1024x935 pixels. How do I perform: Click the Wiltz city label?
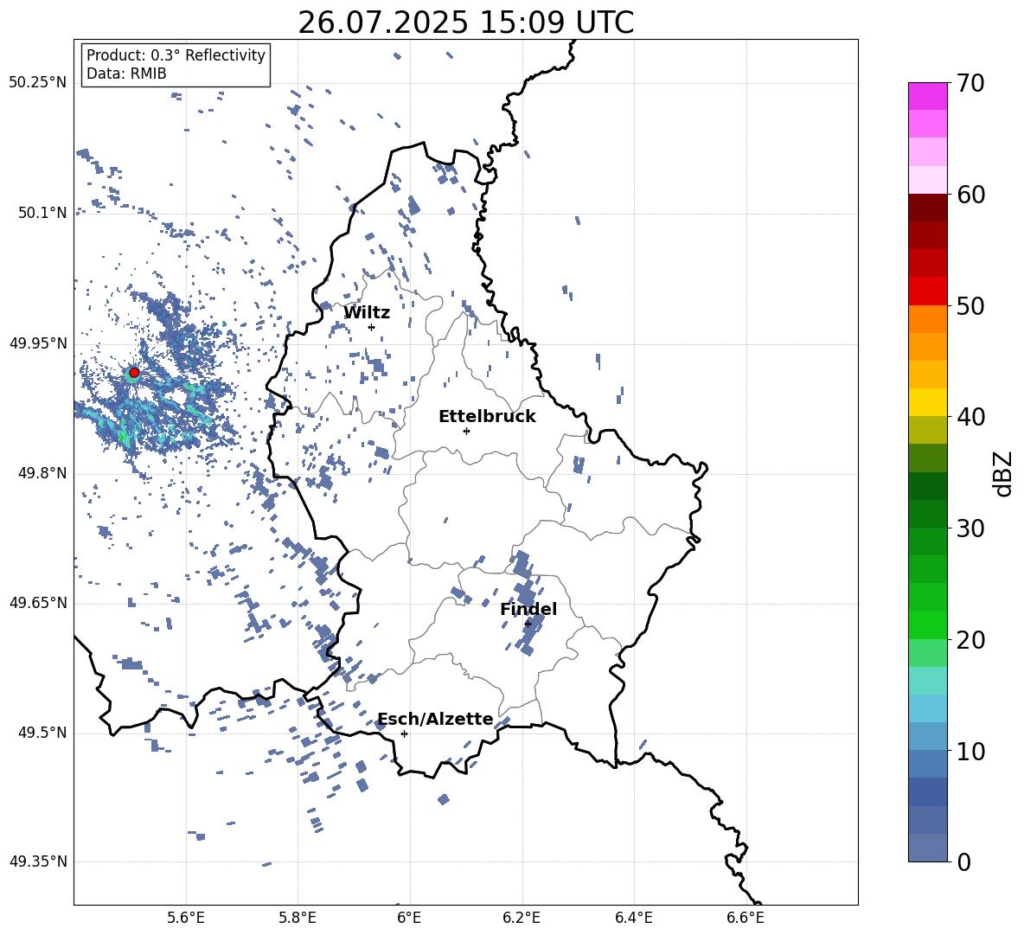coord(367,313)
